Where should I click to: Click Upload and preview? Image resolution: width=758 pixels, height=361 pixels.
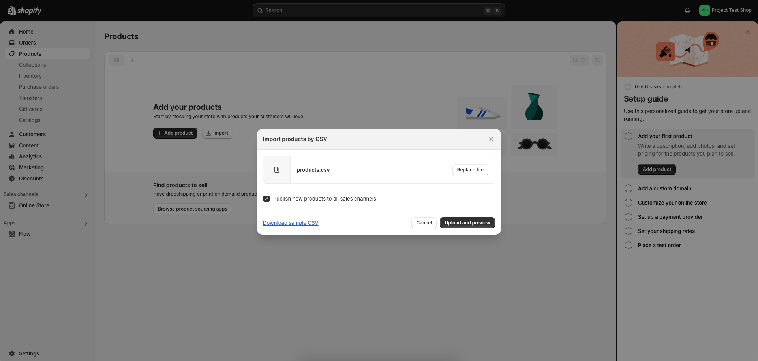click(x=467, y=223)
